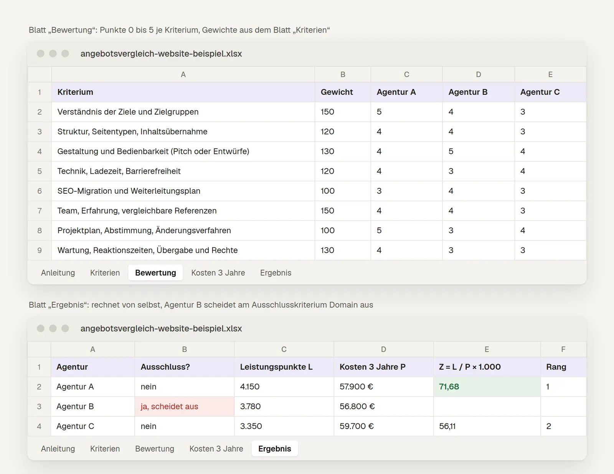Select the red 'ja, scheidet aus' cell
614x474 pixels.
coord(184,407)
